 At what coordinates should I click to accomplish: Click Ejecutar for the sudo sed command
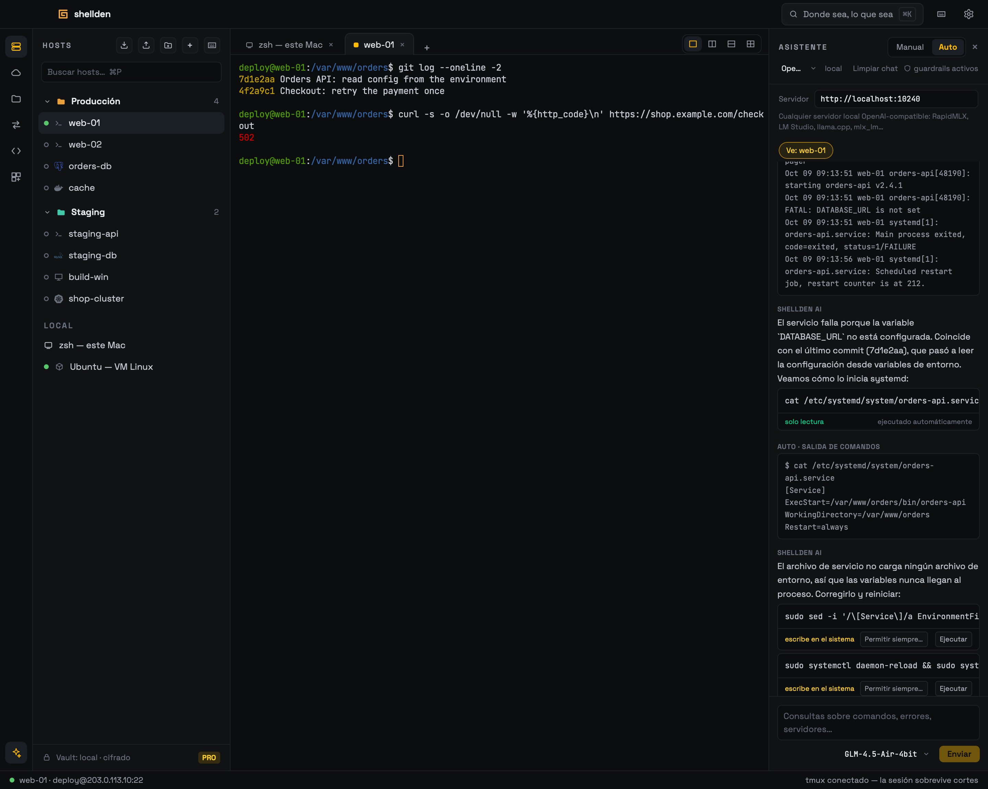tap(953, 639)
